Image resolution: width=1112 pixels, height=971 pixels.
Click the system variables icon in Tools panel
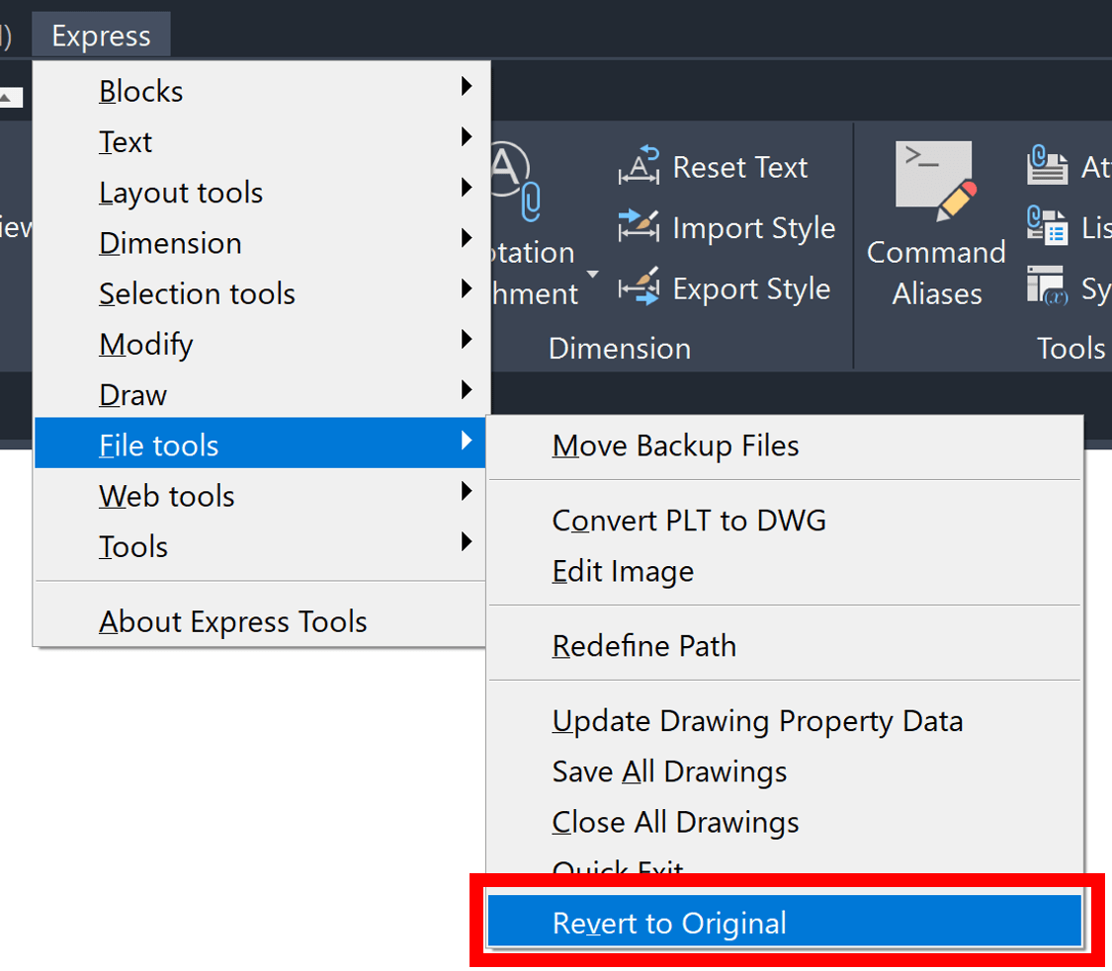(x=1047, y=286)
